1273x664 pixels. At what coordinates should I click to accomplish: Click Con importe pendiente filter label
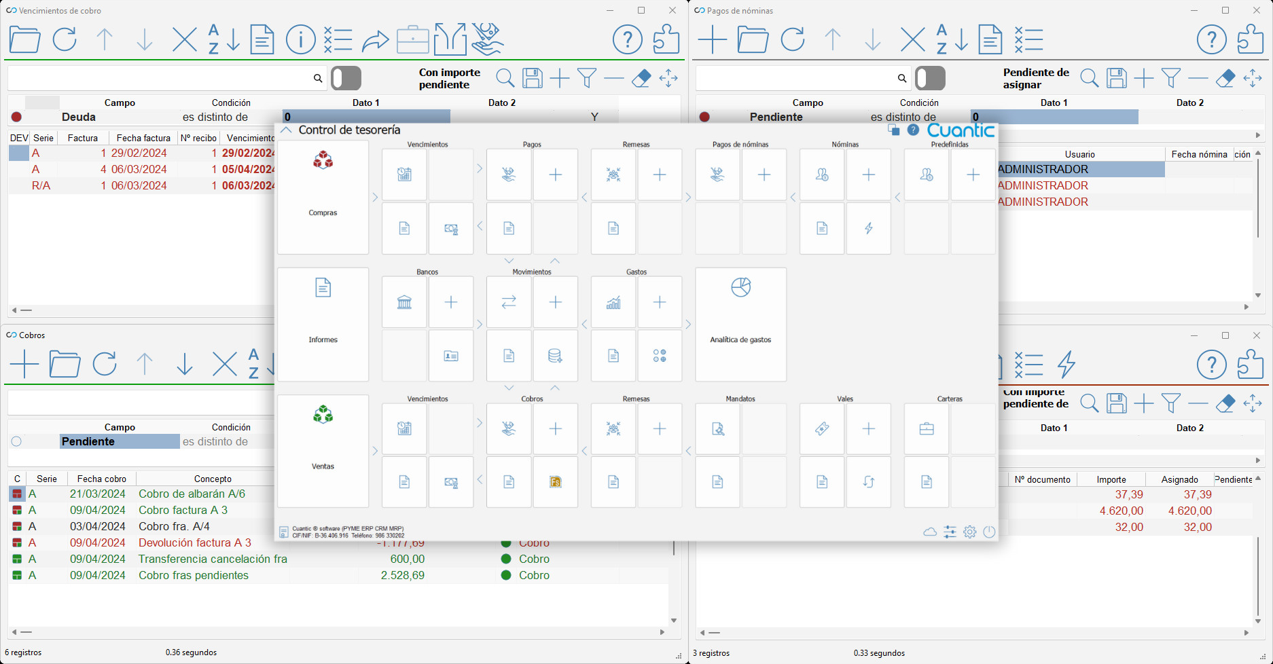(x=450, y=78)
